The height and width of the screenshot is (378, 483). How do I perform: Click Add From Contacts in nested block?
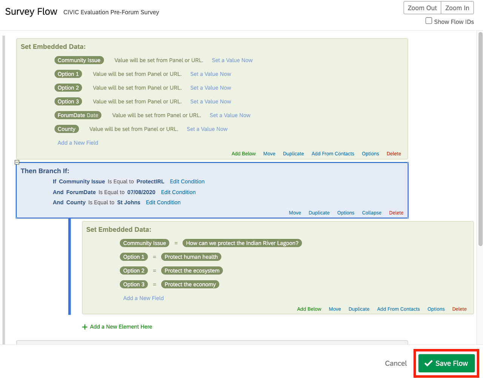[x=398, y=309]
